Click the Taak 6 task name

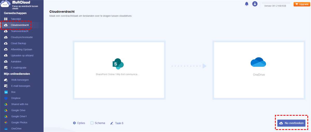(119, 123)
